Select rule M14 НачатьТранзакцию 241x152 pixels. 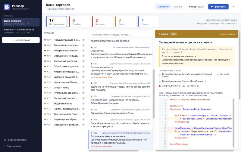64,109
